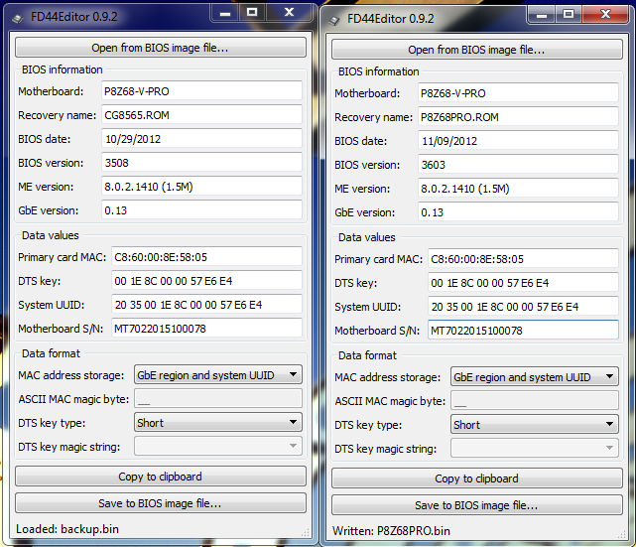Click Recovery name field showing P8Z68PRO.ROM

coord(518,117)
